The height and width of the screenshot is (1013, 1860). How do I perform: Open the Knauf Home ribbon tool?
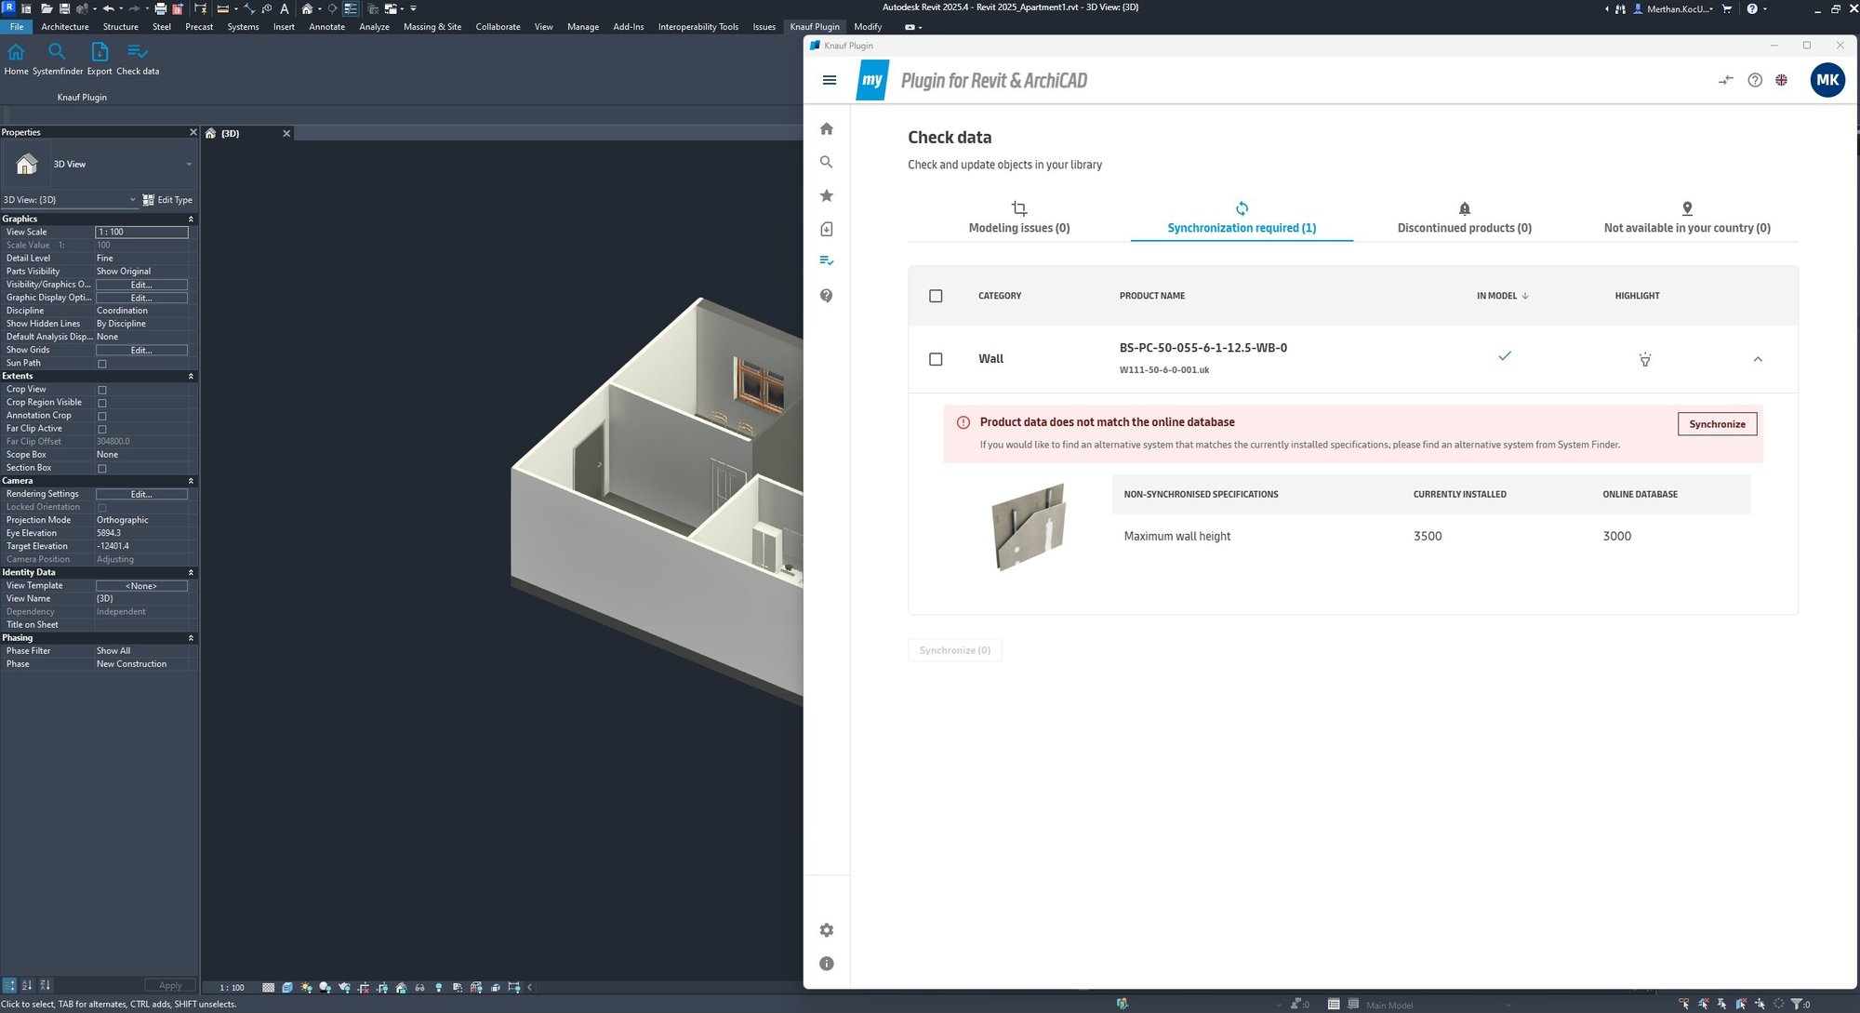[16, 58]
